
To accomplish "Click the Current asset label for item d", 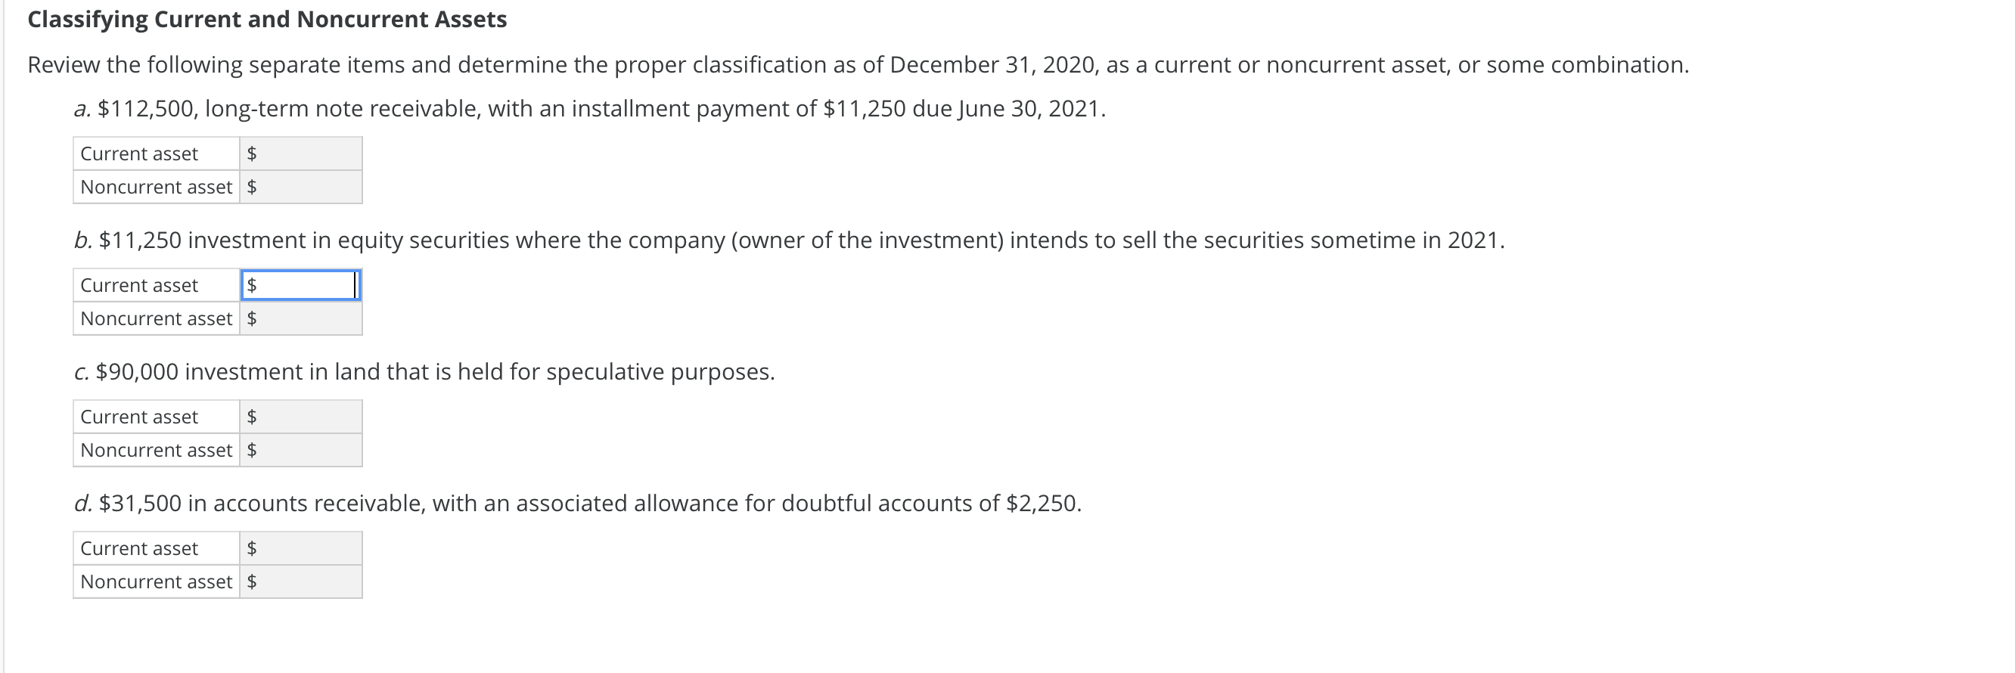I will tap(141, 548).
